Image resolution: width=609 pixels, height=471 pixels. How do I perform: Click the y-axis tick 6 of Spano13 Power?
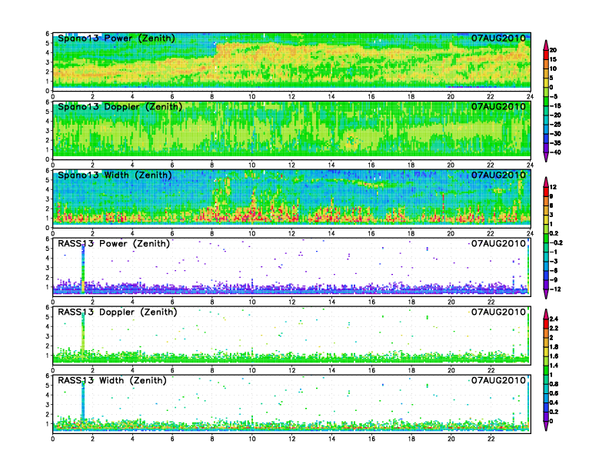48,34
